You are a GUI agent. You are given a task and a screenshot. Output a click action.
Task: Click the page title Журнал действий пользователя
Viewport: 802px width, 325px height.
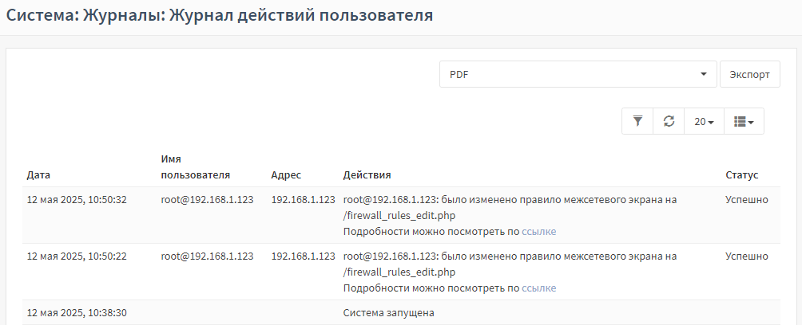(x=301, y=15)
